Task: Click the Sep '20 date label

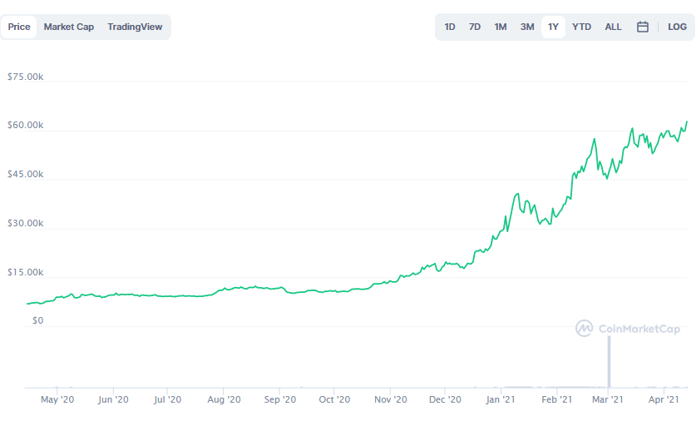Action: point(279,399)
